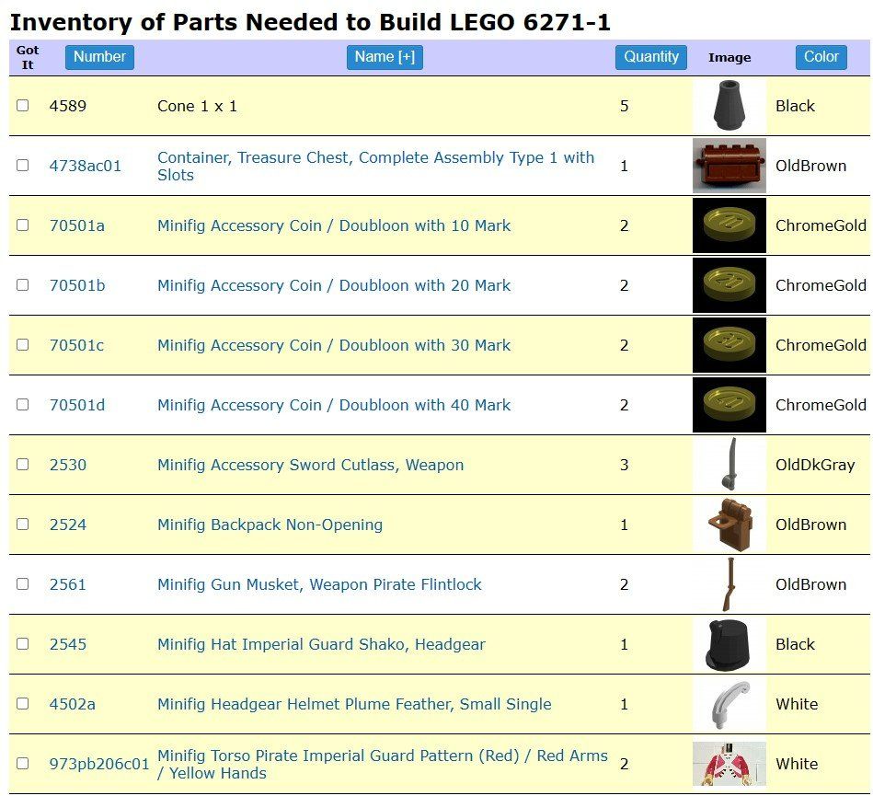Open the Doubloon with 30 Mark link

334,345
